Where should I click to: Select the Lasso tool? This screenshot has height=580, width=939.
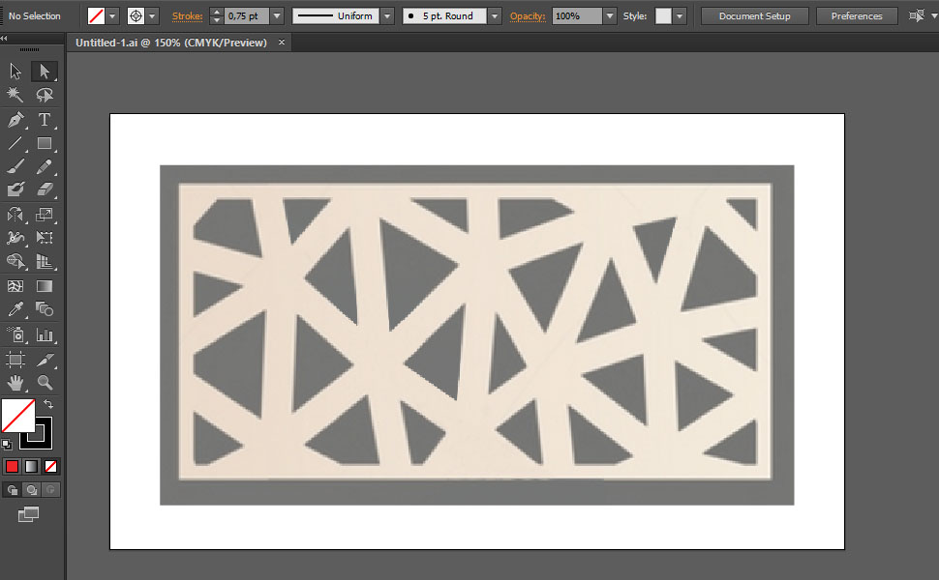click(45, 95)
